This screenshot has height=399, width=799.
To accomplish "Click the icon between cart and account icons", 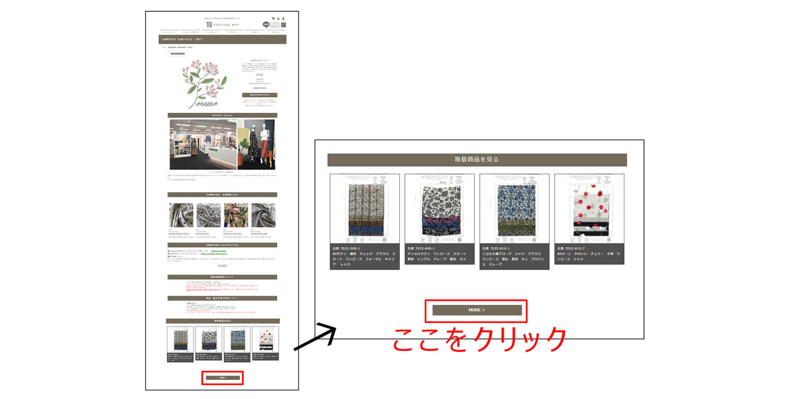I will (278, 19).
